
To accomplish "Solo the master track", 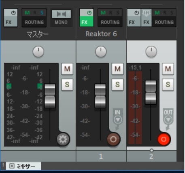I will coord(67,84).
